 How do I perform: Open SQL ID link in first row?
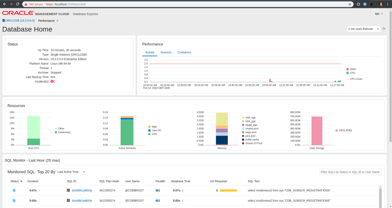[82, 190]
